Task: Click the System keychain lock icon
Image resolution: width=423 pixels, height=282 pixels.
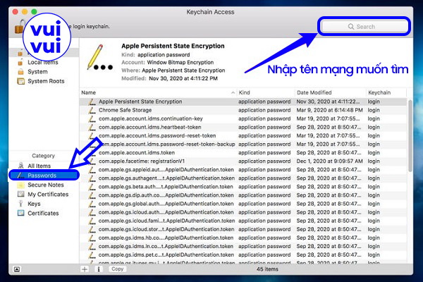Action: pyautogui.click(x=20, y=72)
